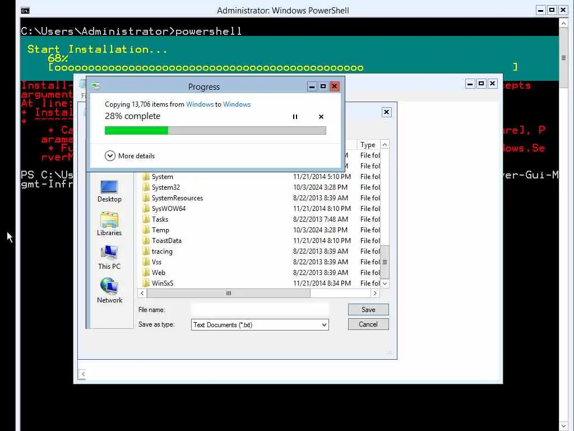Viewport: 574px width, 431px height.
Task: Select the ToastData folder icon
Action: 146,240
